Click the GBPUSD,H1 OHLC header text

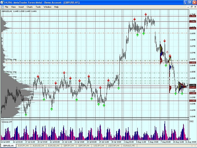pos(19,11)
